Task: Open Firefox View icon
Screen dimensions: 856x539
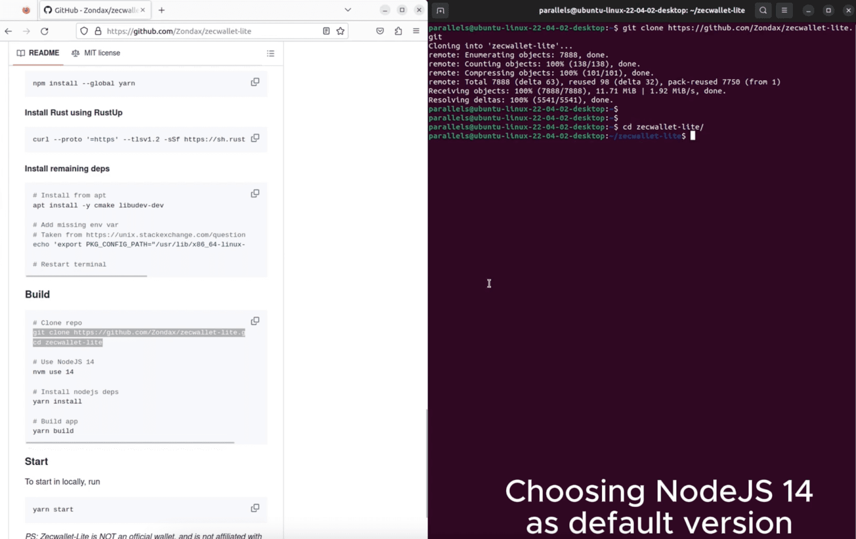Action: tap(26, 10)
